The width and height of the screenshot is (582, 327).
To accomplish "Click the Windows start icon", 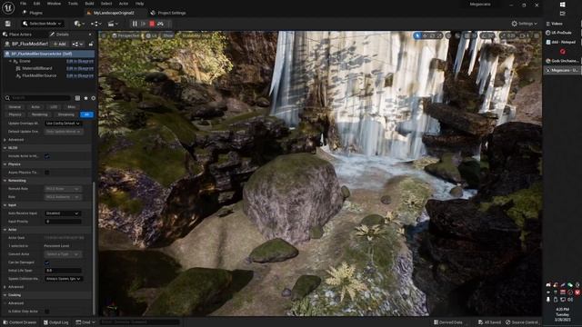I will point(563,5).
